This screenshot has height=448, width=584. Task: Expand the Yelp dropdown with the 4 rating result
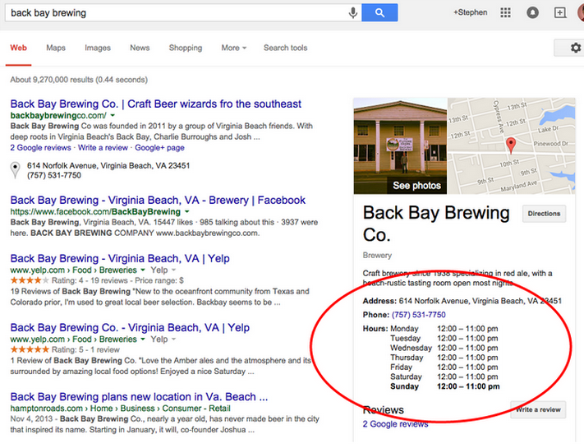pyautogui.click(x=163, y=270)
